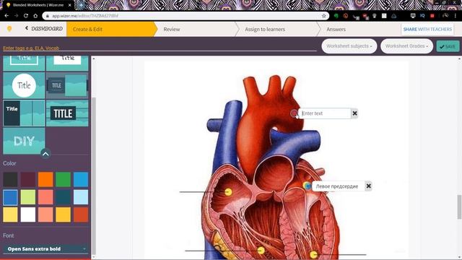Screen dimensions: 462x260
Task: Click the Wizer lightbulb logo
Action: 9,29
